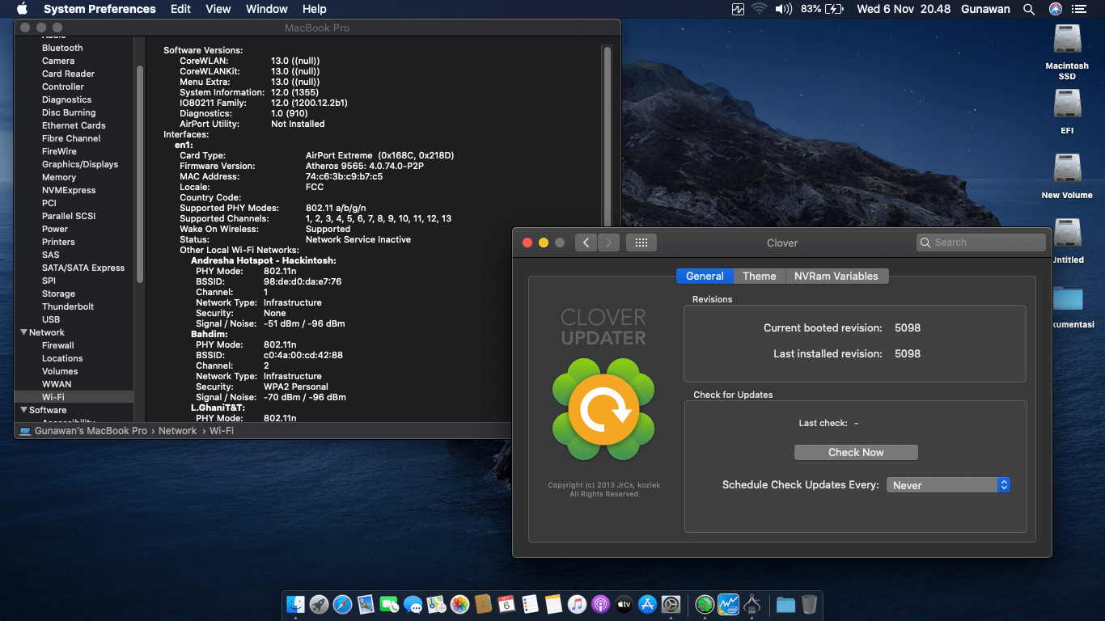Screen dimensions: 1105x621
Task: Click the back chevron in Clover window
Action: (586, 243)
